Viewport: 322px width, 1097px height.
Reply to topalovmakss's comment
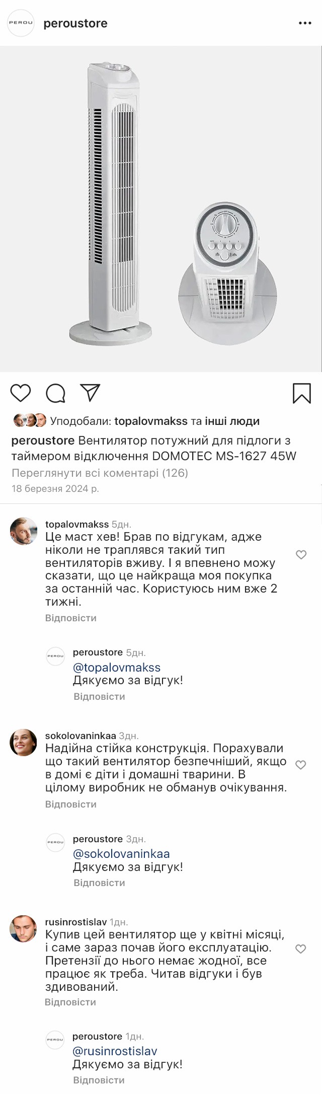coord(71,618)
